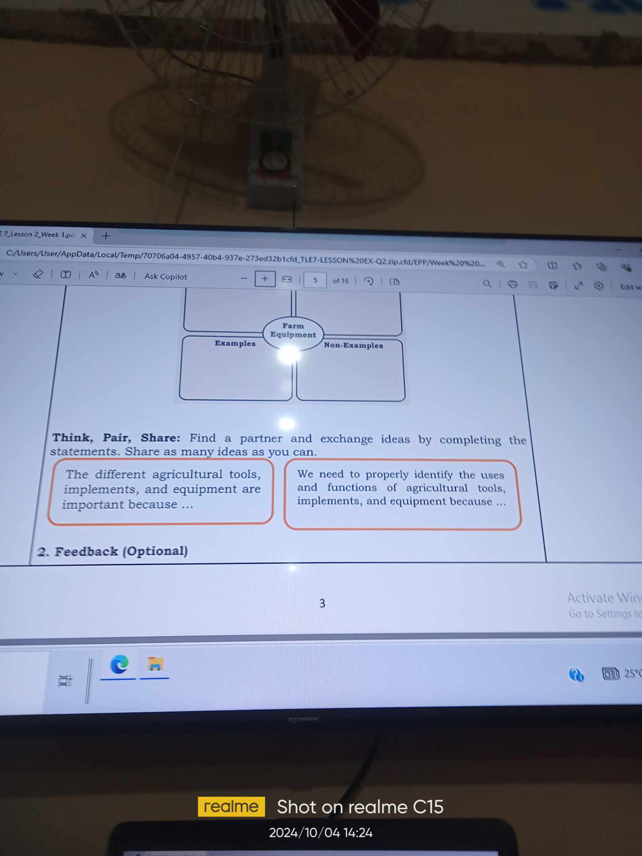This screenshot has height=856, width=642.
Task: Add page to favorites star
Action: point(523,265)
